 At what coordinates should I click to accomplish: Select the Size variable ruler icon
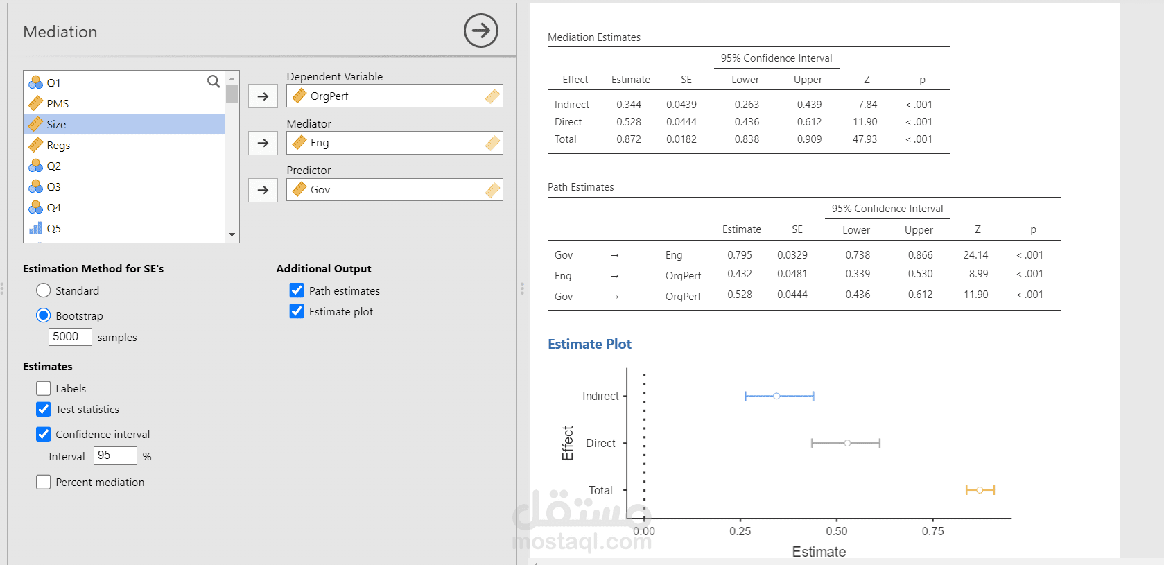click(35, 124)
